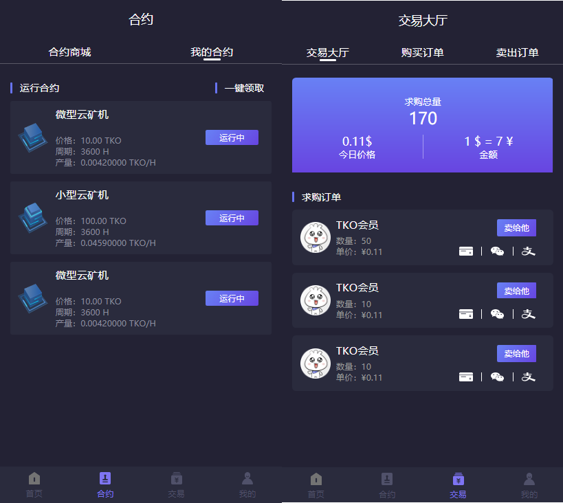Click 数量: 50 text

(353, 241)
